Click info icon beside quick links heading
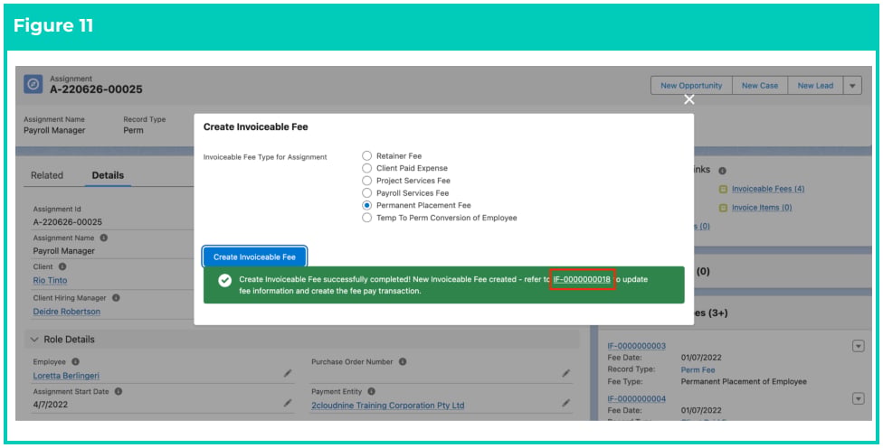Screen dimensions: 883x448 pos(723,171)
